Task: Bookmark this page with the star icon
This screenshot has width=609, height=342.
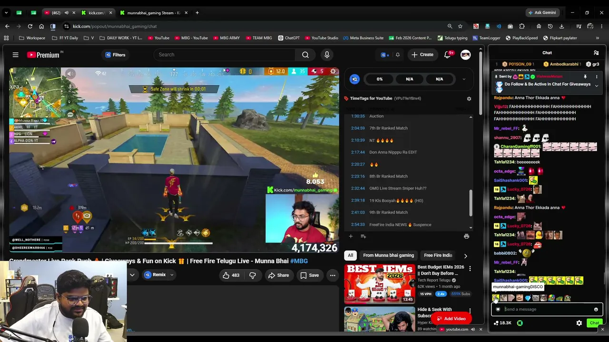Action: [x=460, y=26]
